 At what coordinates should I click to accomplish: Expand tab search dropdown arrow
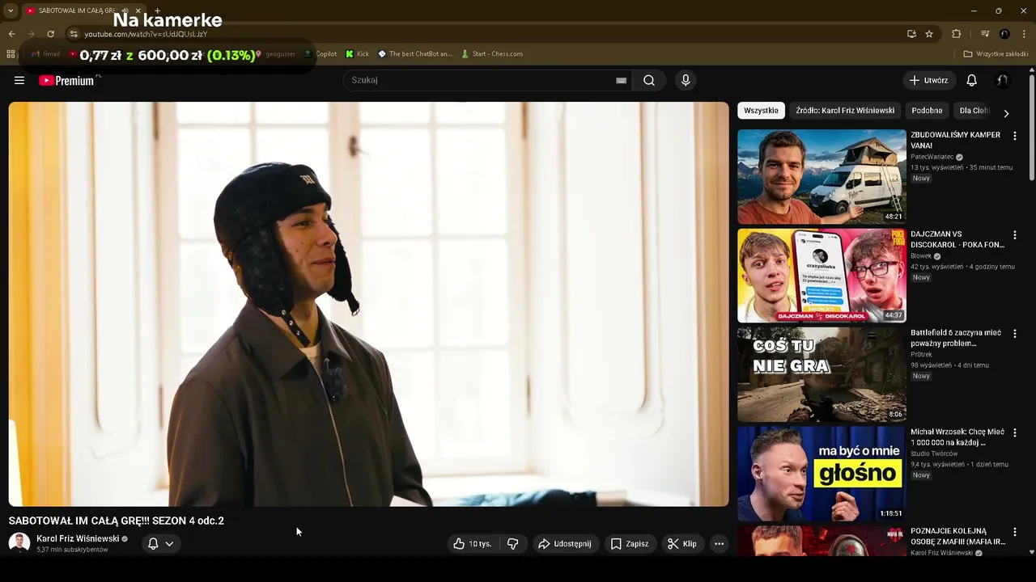pyautogui.click(x=11, y=11)
